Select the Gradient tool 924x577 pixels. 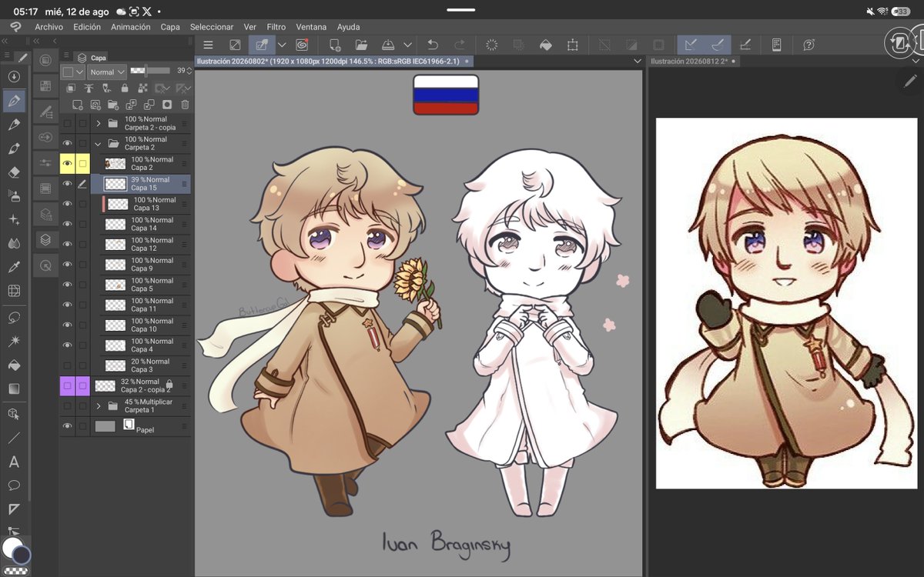pos(14,389)
